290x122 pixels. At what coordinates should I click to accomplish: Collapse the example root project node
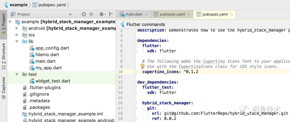pos(10,22)
